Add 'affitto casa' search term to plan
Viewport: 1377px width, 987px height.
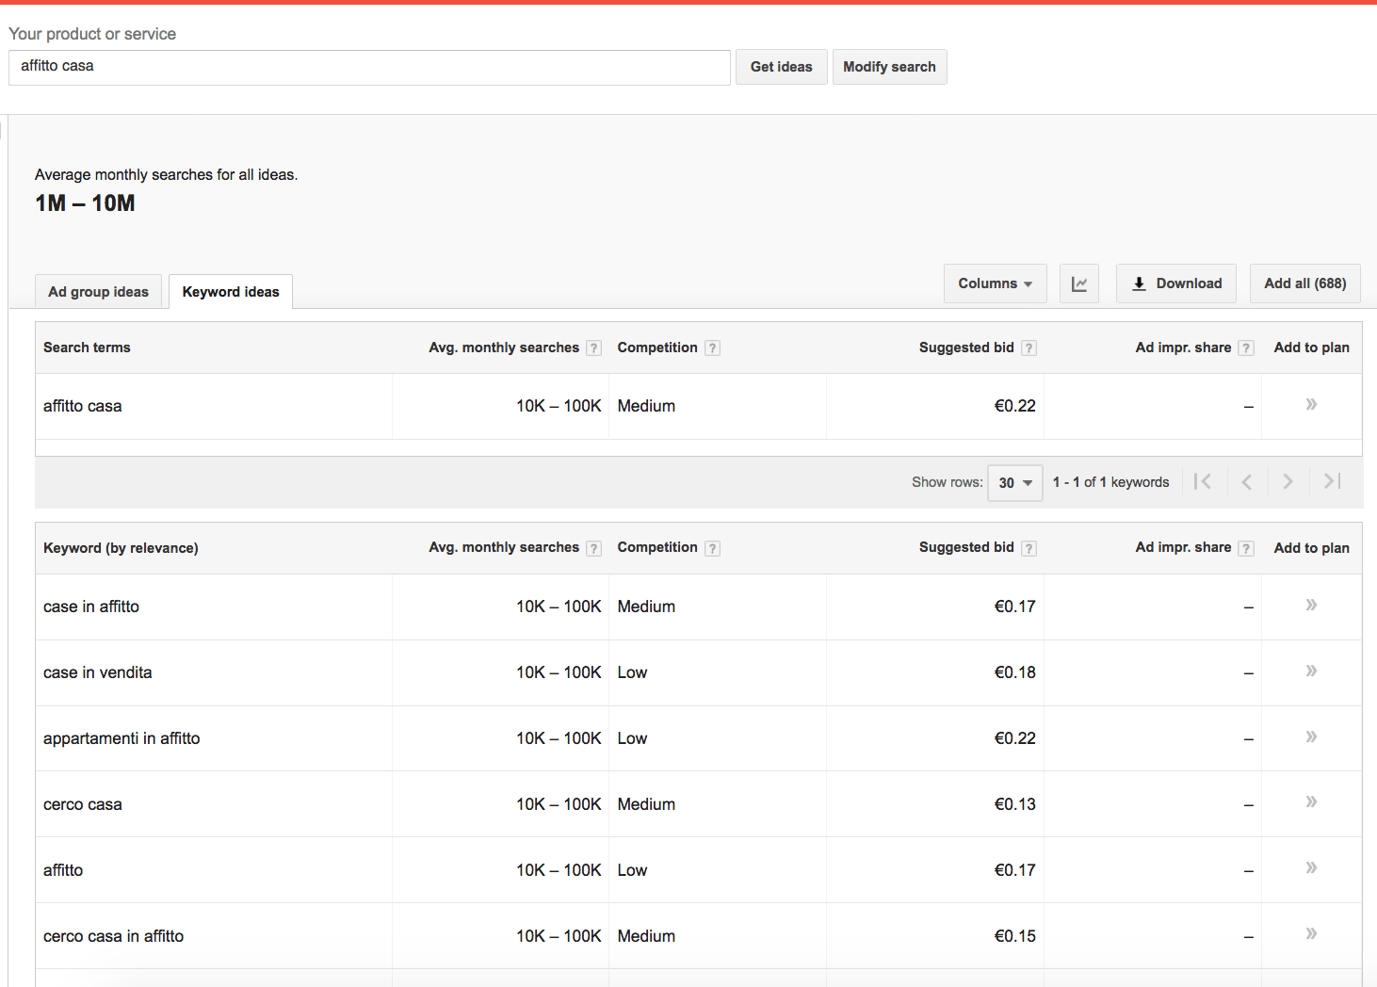(x=1311, y=404)
